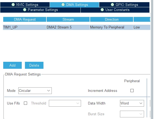Click the green check icon on Parameter Settings

25,10
